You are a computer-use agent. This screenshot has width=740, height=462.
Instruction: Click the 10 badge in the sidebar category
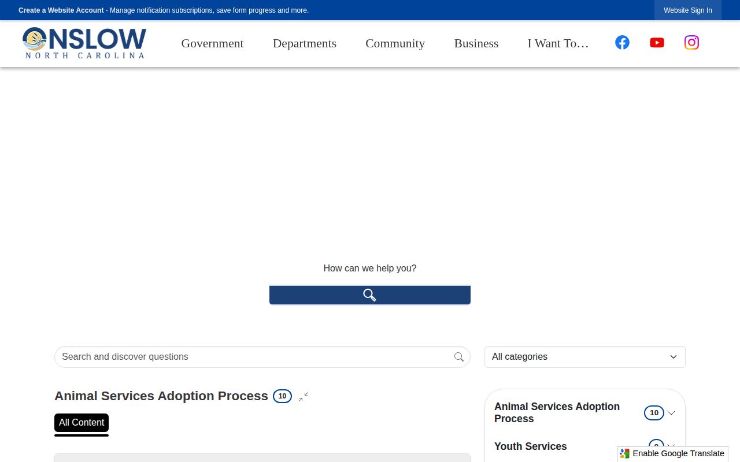pos(654,413)
